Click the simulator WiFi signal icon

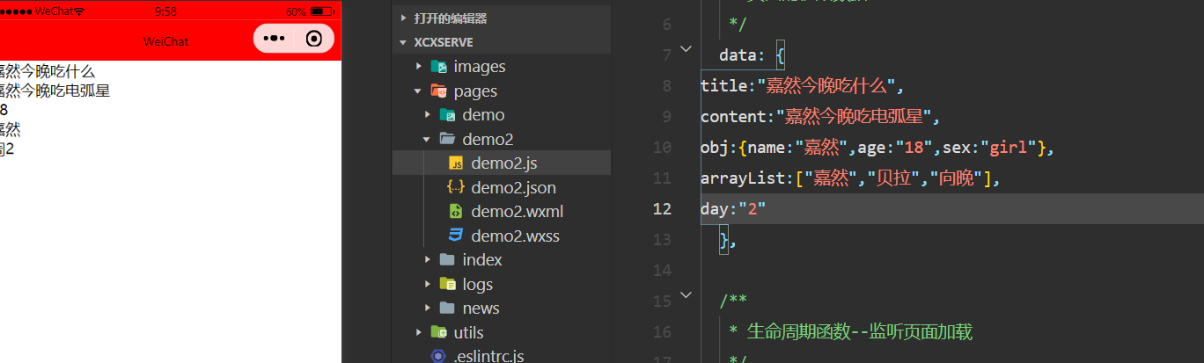coord(80,12)
